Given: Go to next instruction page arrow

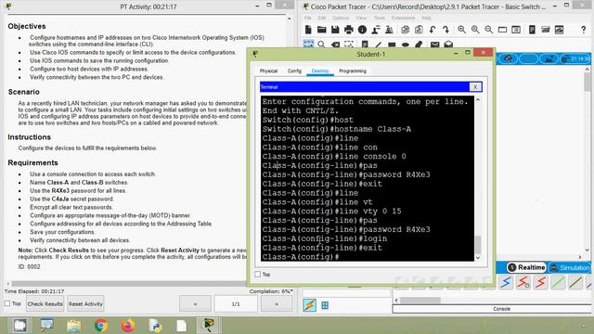Looking at the screenshot, I should [x=277, y=303].
